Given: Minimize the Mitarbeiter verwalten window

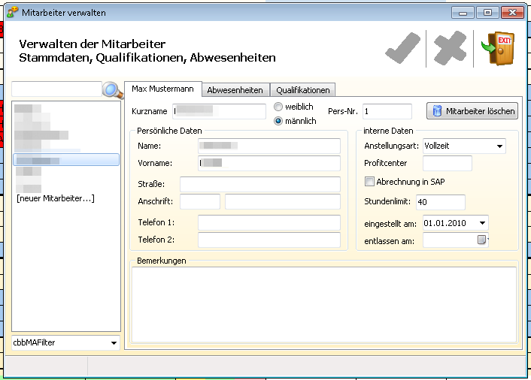Looking at the screenshot, I should click(463, 13).
